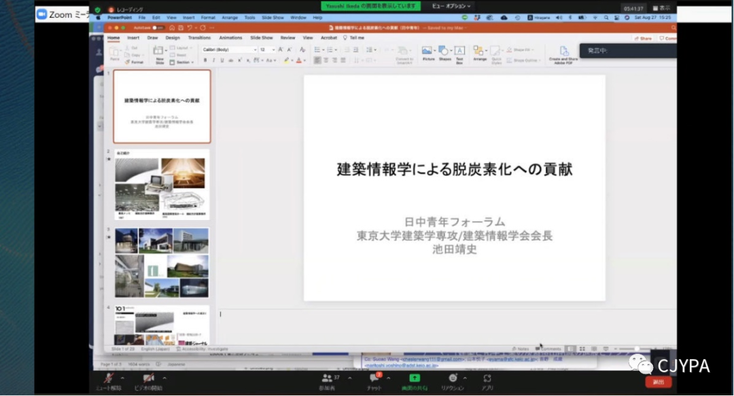Viewport: 734px width, 396px height.
Task: Open the Animations ribbon tab
Action: click(x=231, y=38)
